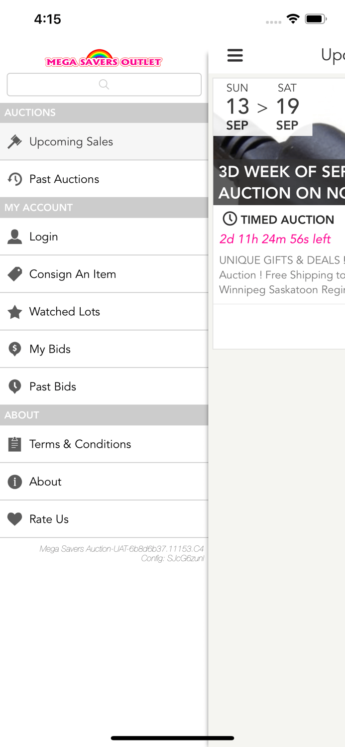Click the Rate Us heart icon
This screenshot has width=345, height=747.
pos(15,518)
